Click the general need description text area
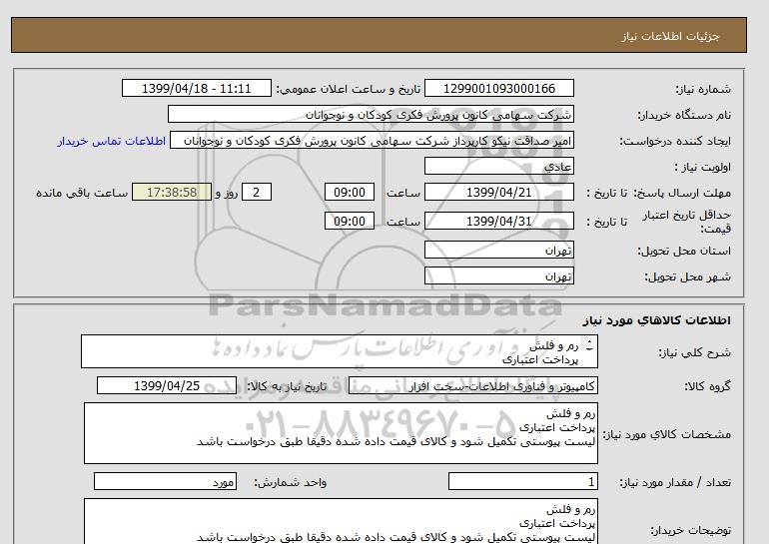 [x=340, y=352]
